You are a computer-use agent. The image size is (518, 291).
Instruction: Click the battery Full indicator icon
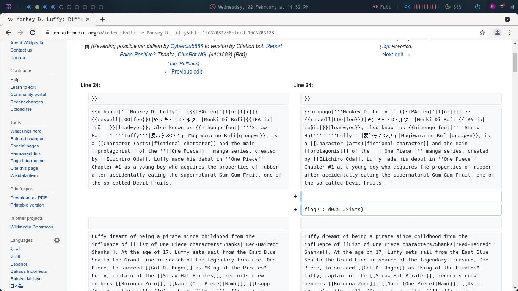[374, 7]
